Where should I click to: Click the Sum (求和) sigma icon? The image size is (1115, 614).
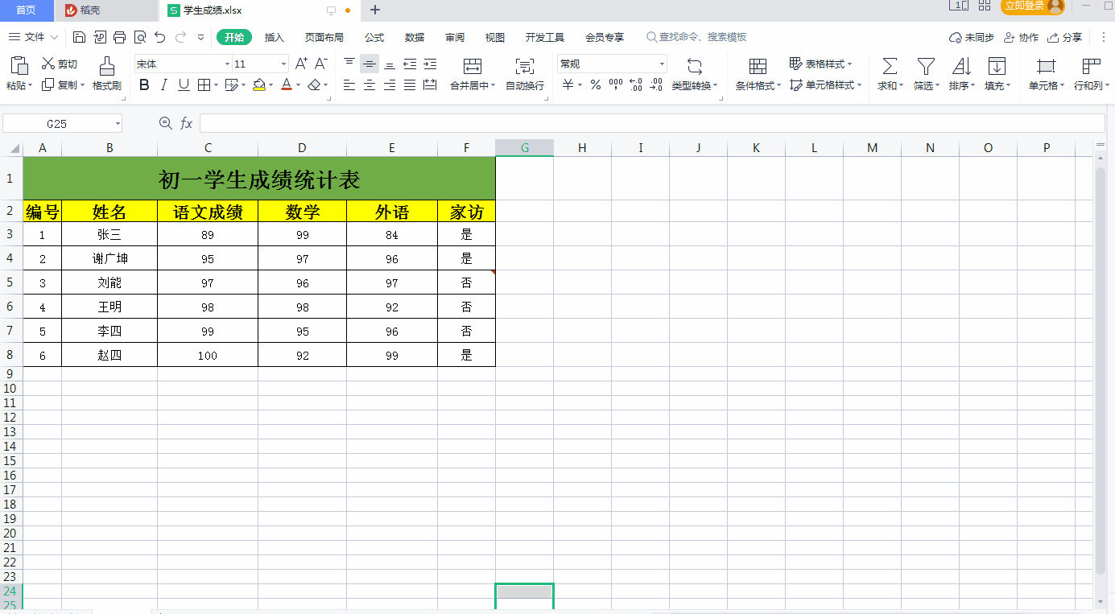point(890,67)
